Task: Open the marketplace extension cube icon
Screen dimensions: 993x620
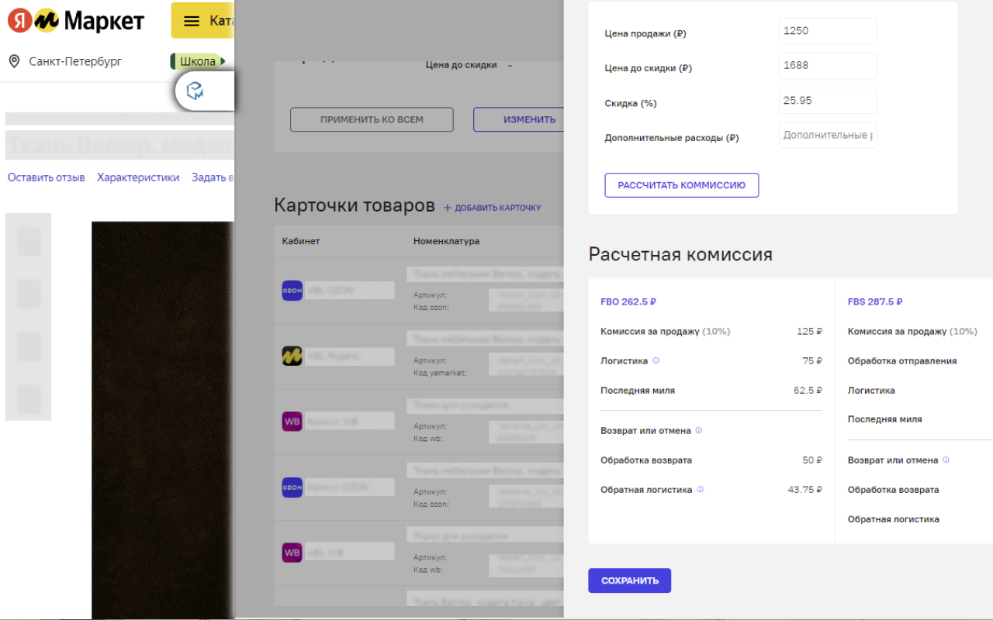Action: (x=196, y=91)
